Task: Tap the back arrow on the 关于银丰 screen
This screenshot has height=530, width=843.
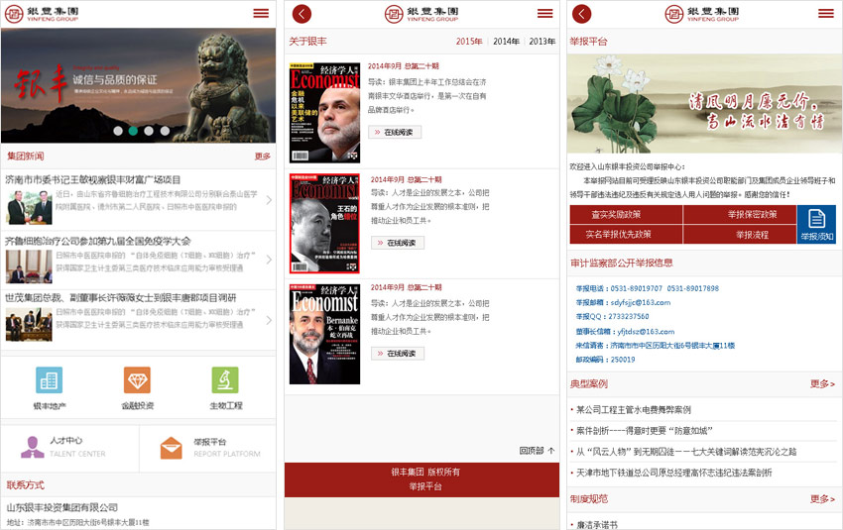Action: [x=301, y=14]
